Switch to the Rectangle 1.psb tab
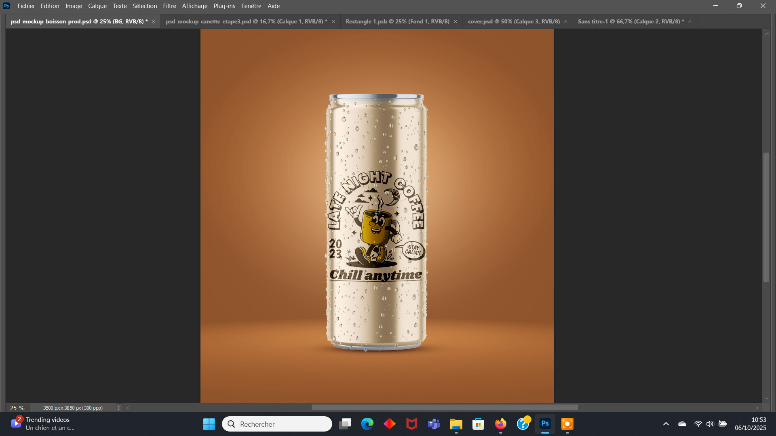The width and height of the screenshot is (776, 436). [397, 21]
